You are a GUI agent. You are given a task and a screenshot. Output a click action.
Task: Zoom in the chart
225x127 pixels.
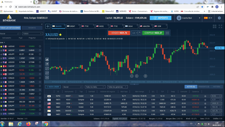click(137, 76)
